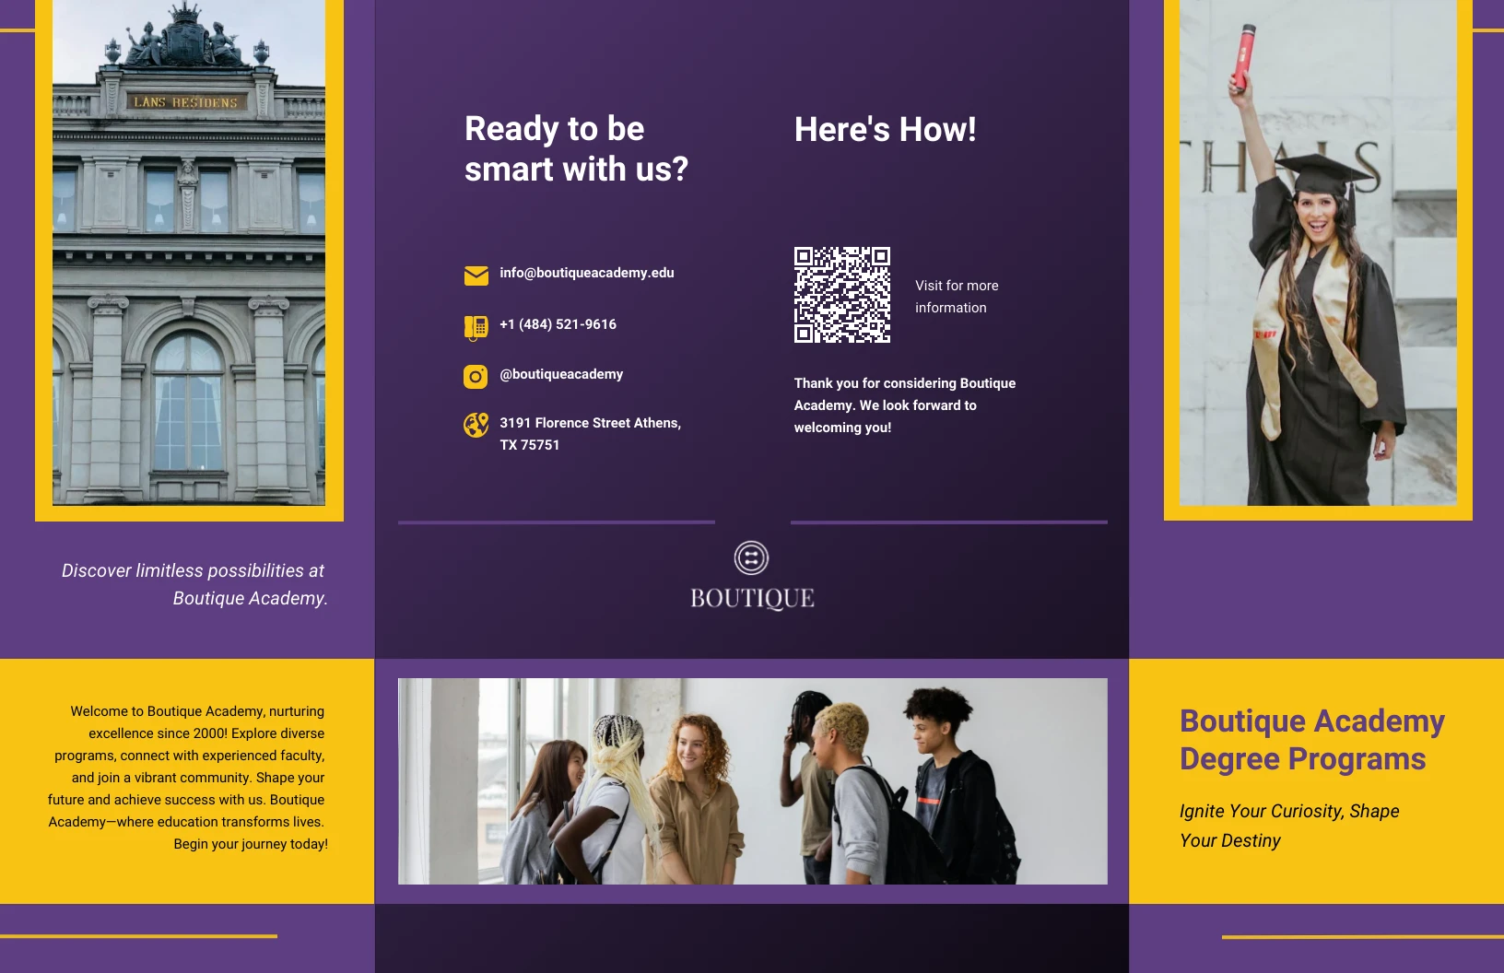Screen dimensions: 1504x973
Task: Open the Instagram icon
Action: tap(475, 376)
